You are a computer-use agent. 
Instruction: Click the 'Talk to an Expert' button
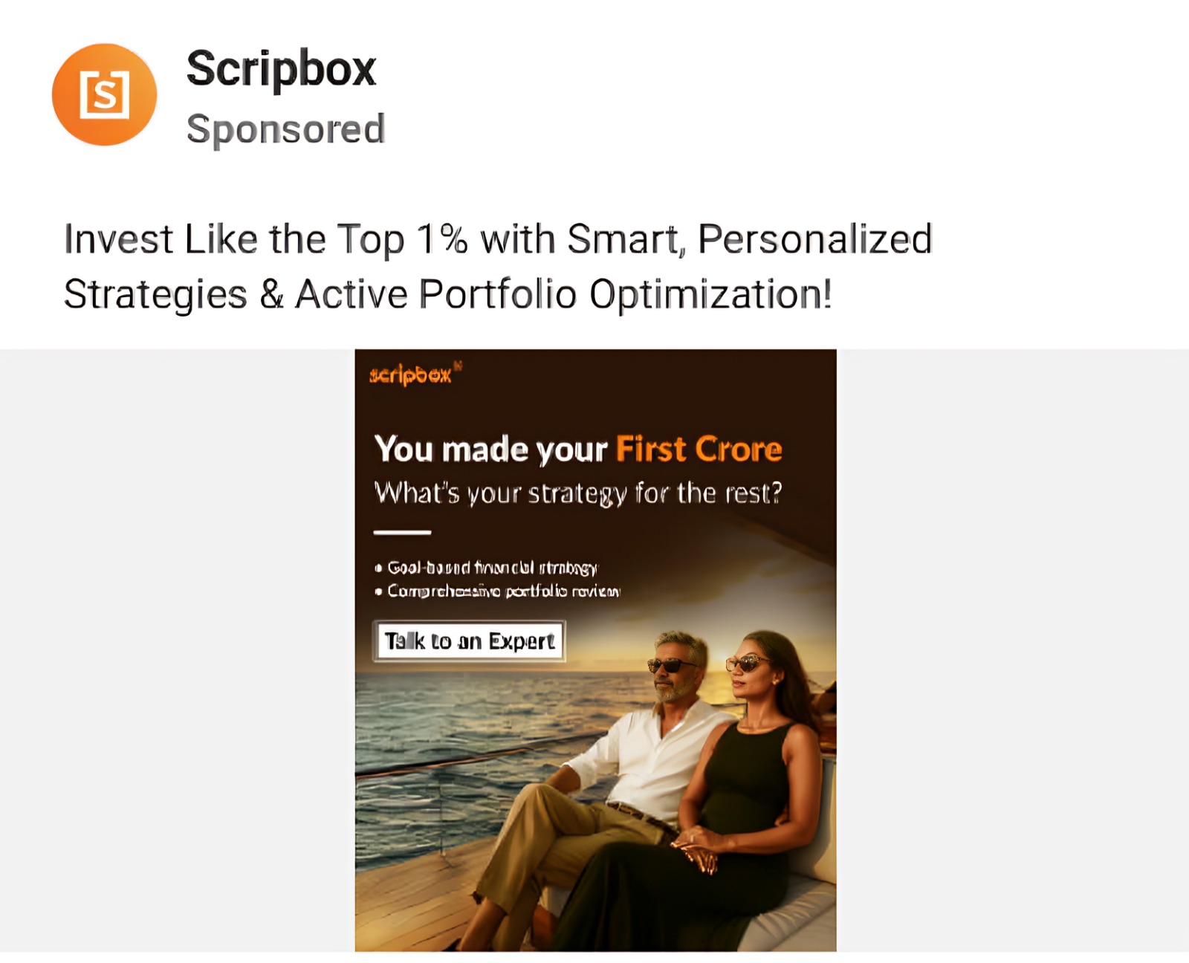point(470,641)
